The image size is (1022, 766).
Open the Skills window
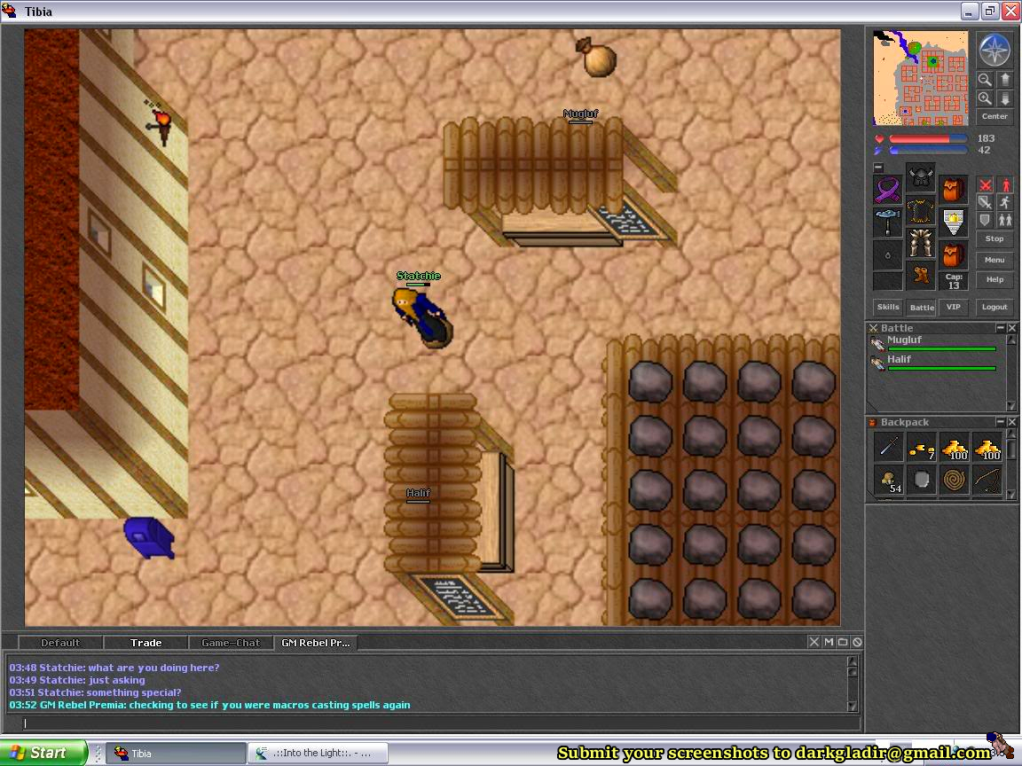point(888,307)
